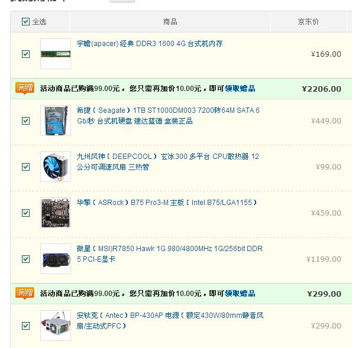352x348 pixels.
Task: Click the 满赠 badge in the ¥299.00 row
Action: coord(25,293)
